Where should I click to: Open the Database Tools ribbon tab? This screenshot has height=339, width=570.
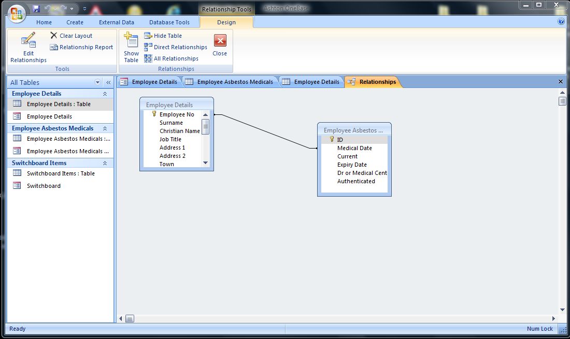[169, 22]
